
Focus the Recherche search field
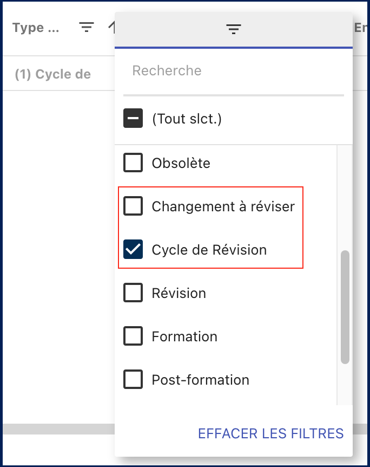coord(234,71)
